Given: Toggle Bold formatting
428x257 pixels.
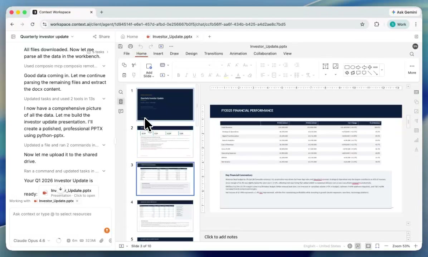Looking at the screenshot, I should [179, 75].
